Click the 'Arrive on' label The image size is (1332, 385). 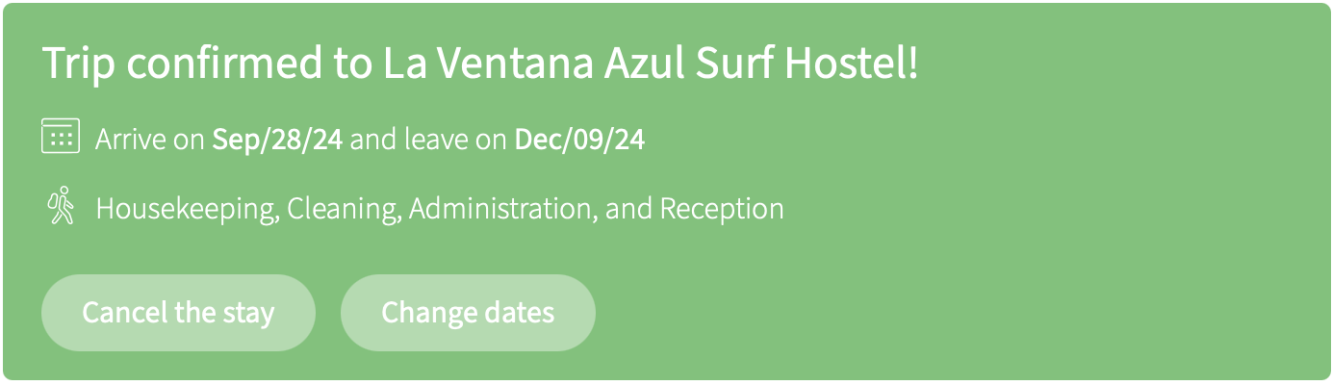149,141
